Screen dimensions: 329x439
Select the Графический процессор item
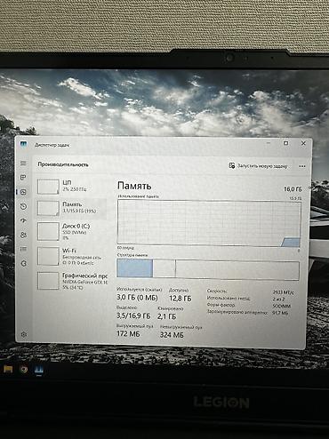tap(71, 281)
